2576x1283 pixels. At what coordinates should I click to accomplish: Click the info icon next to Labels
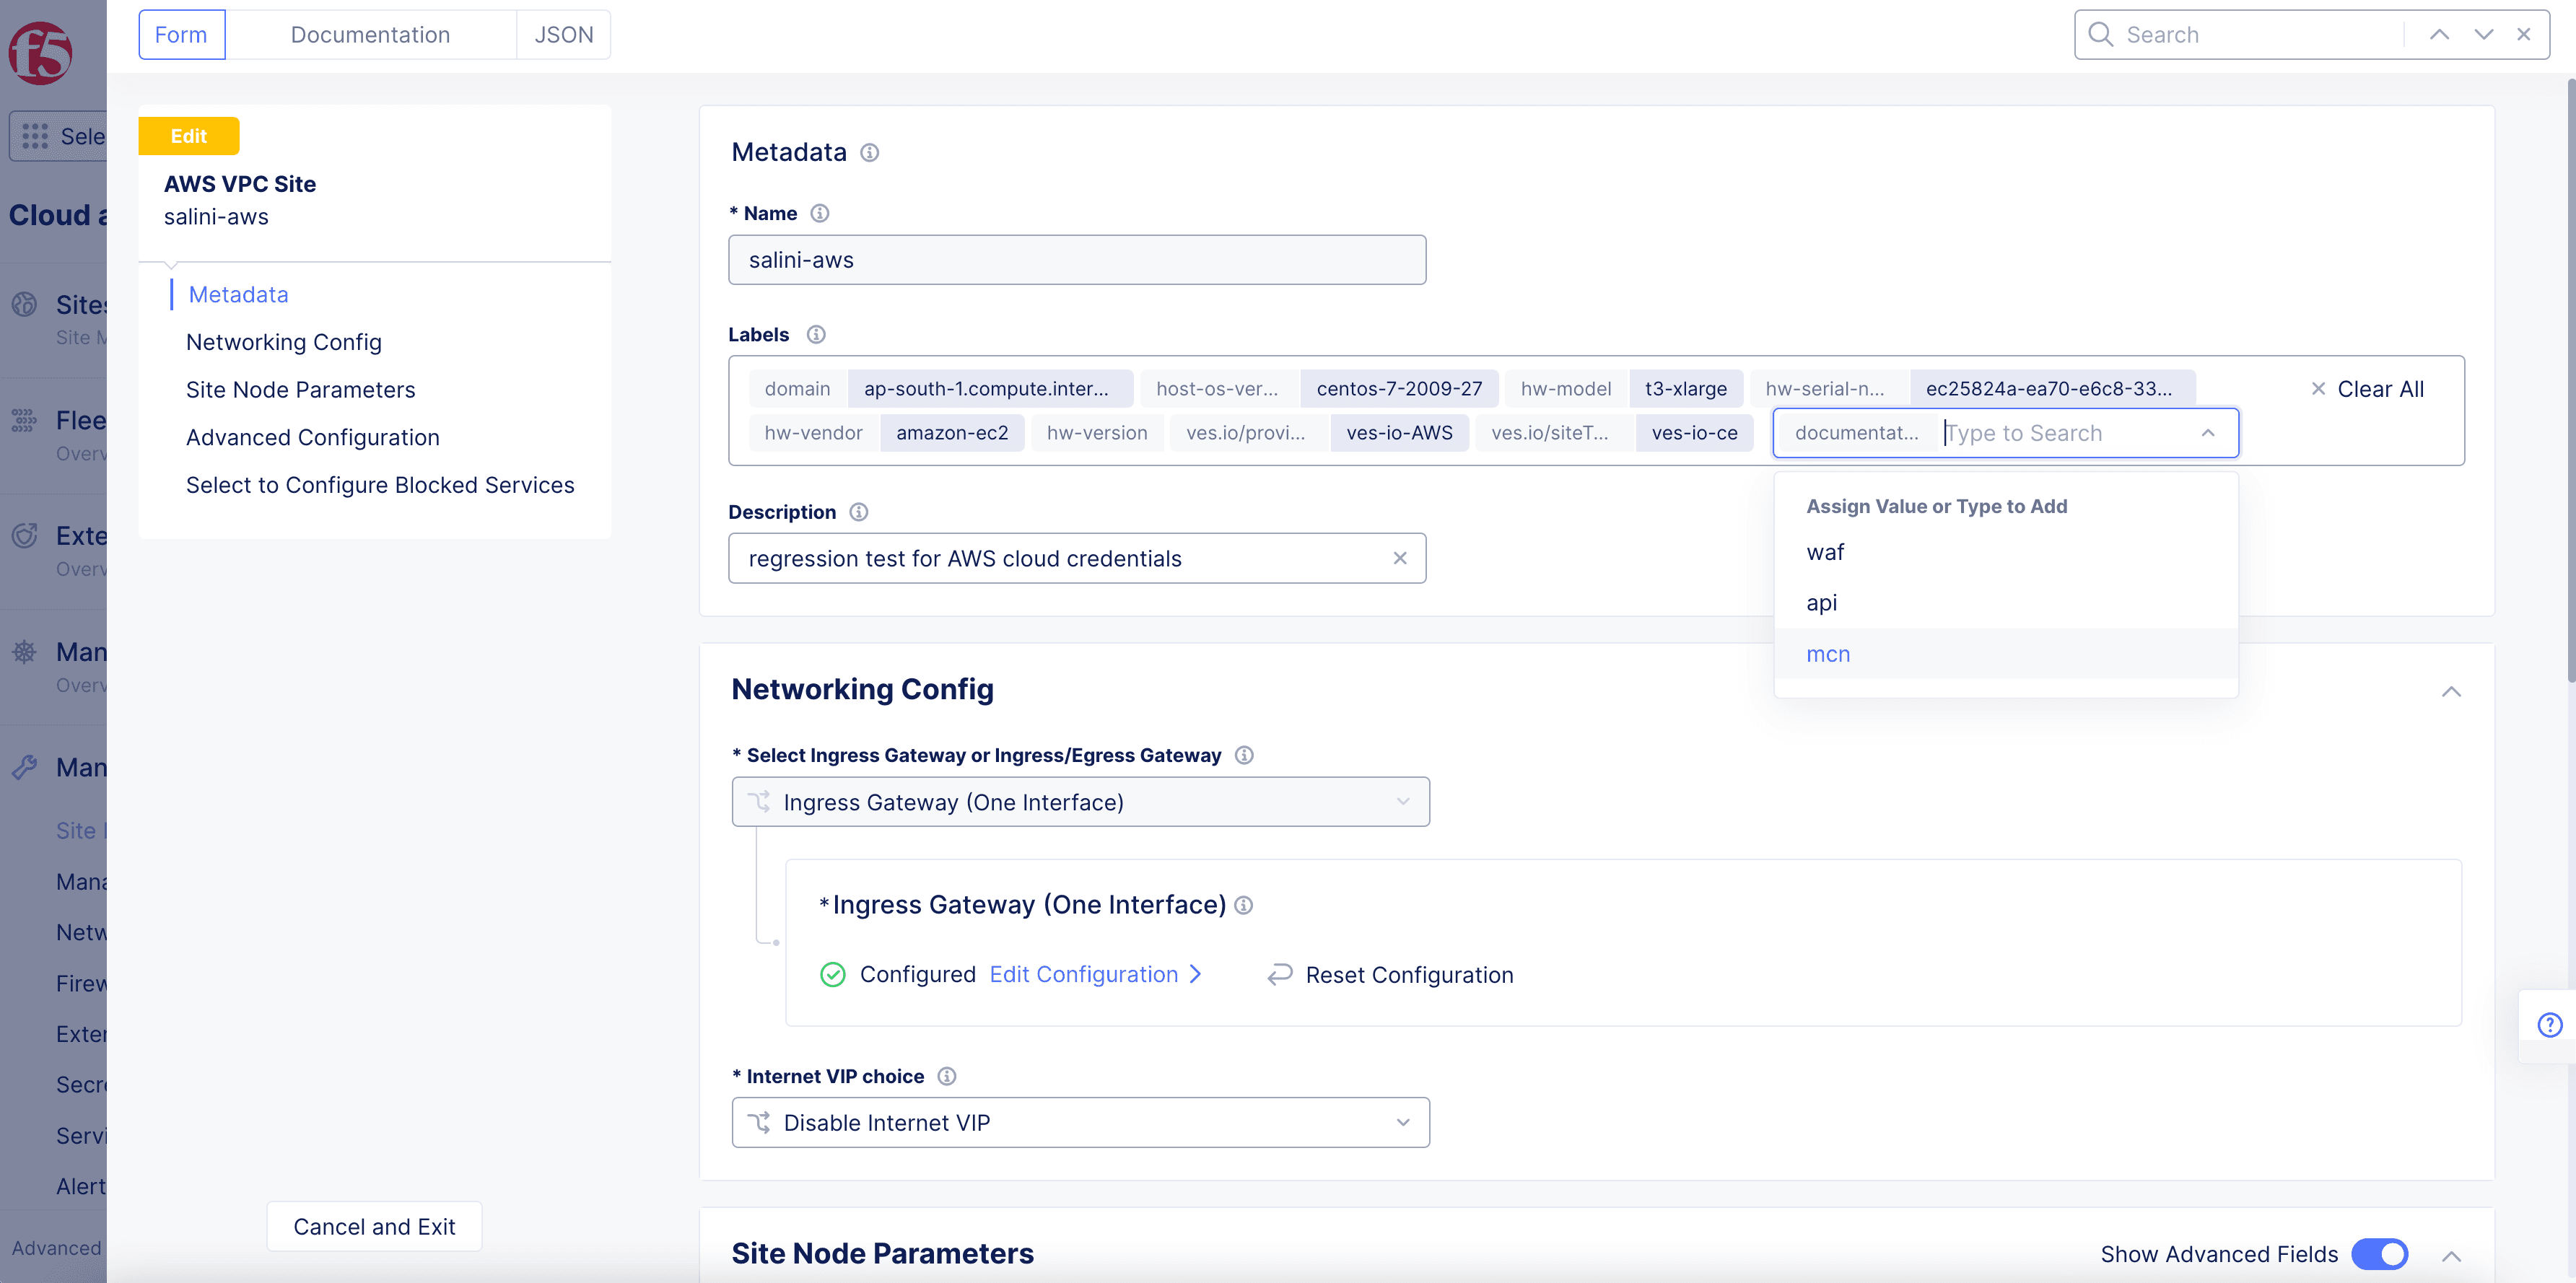pyautogui.click(x=816, y=335)
